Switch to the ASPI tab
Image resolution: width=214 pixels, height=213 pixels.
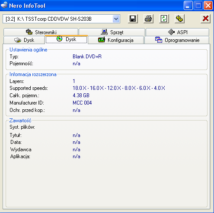pos(177,32)
